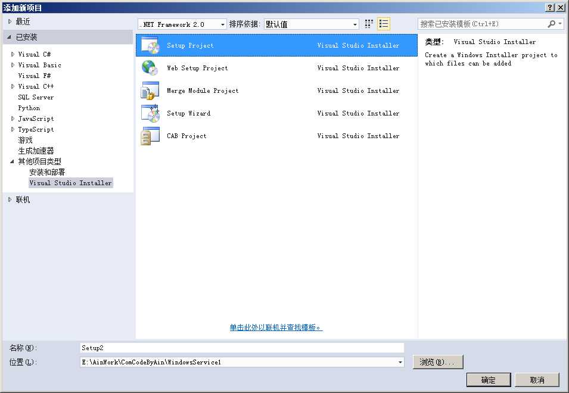This screenshot has height=393, width=569.
Task: Open the location path dropdown
Action: coord(400,362)
